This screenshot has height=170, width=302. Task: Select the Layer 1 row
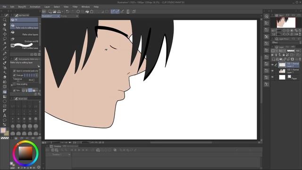285,71
